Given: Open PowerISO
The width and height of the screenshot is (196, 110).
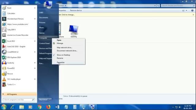Looking at the screenshot, I should (x=19, y=68).
